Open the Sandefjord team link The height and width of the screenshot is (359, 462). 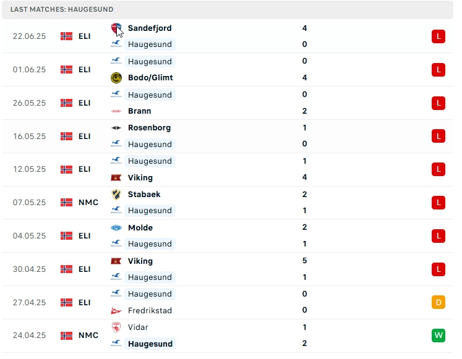[150, 28]
